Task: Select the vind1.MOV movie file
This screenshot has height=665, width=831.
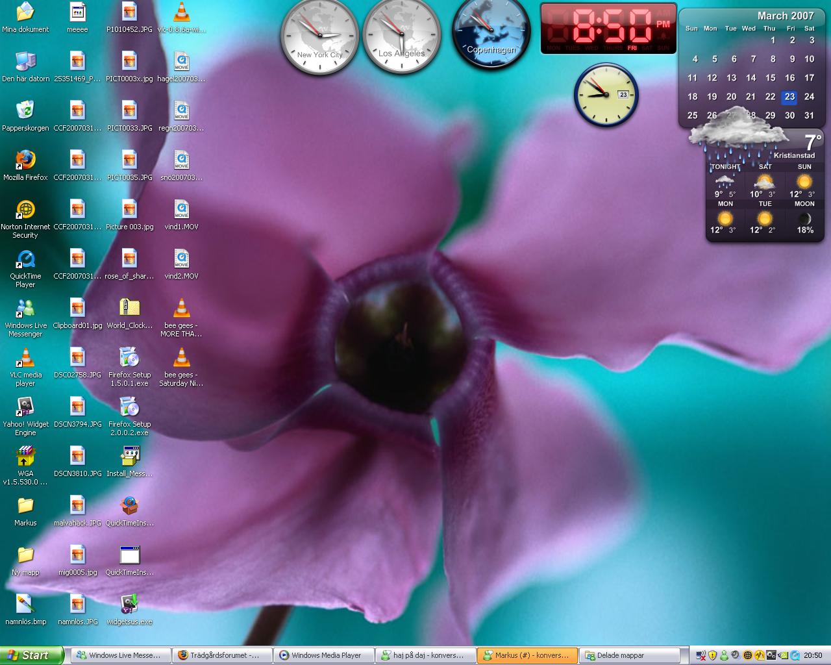Action: pos(181,210)
